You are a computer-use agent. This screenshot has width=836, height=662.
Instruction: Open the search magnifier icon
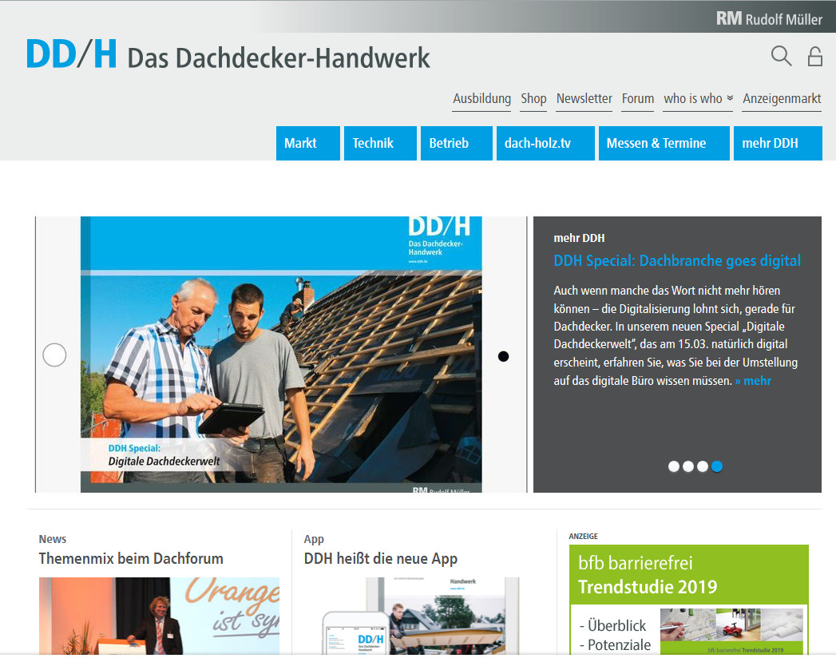point(781,56)
